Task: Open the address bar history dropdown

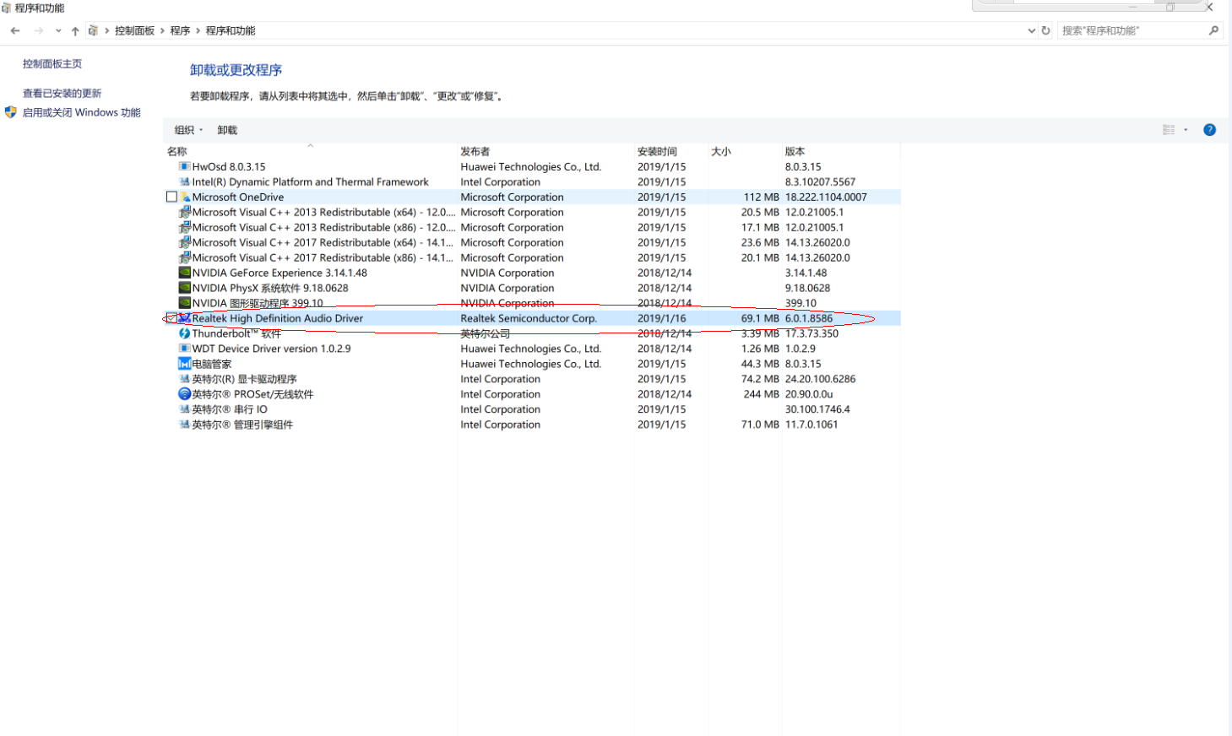Action: coord(1031,30)
